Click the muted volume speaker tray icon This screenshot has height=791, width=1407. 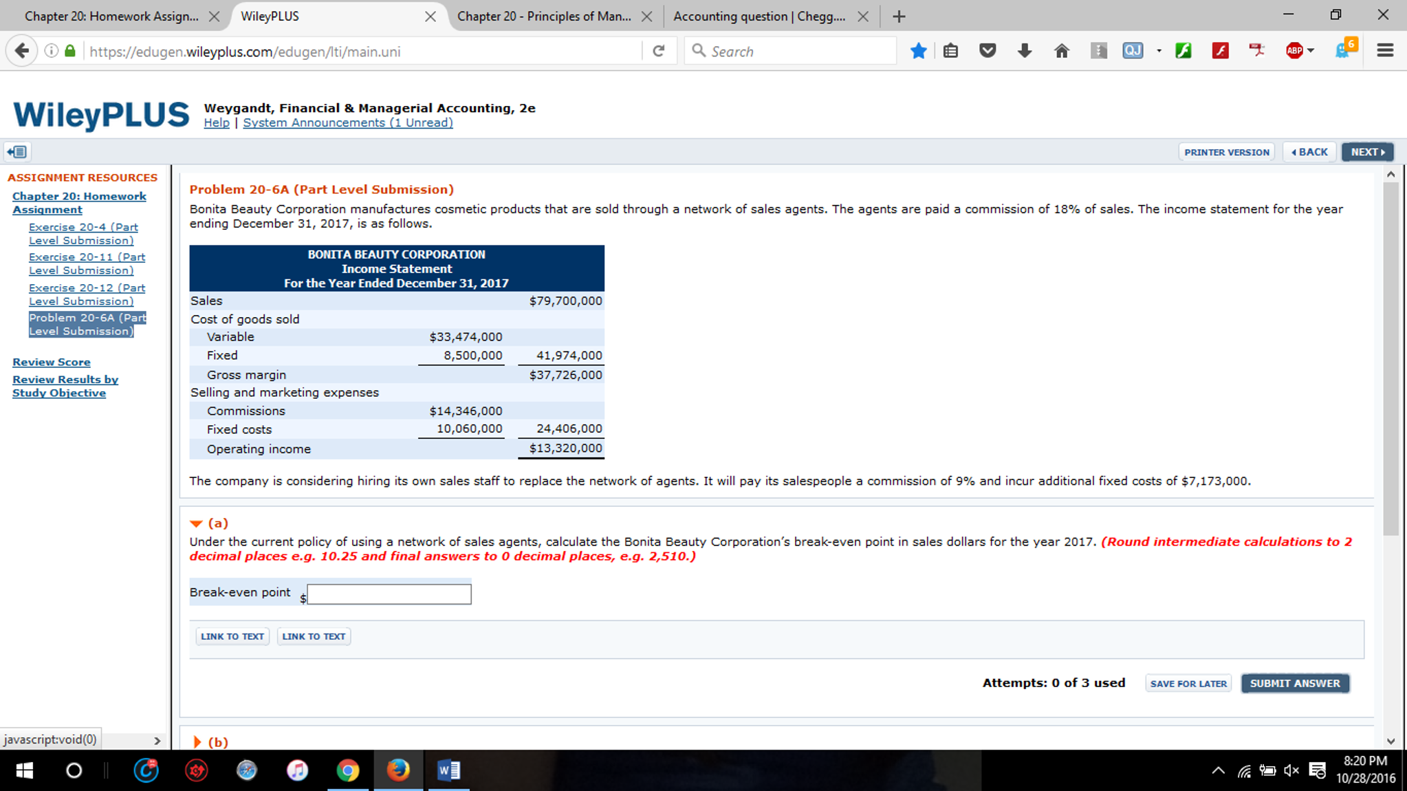click(1291, 770)
